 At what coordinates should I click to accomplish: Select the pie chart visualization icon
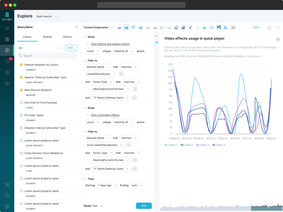click(183, 27)
